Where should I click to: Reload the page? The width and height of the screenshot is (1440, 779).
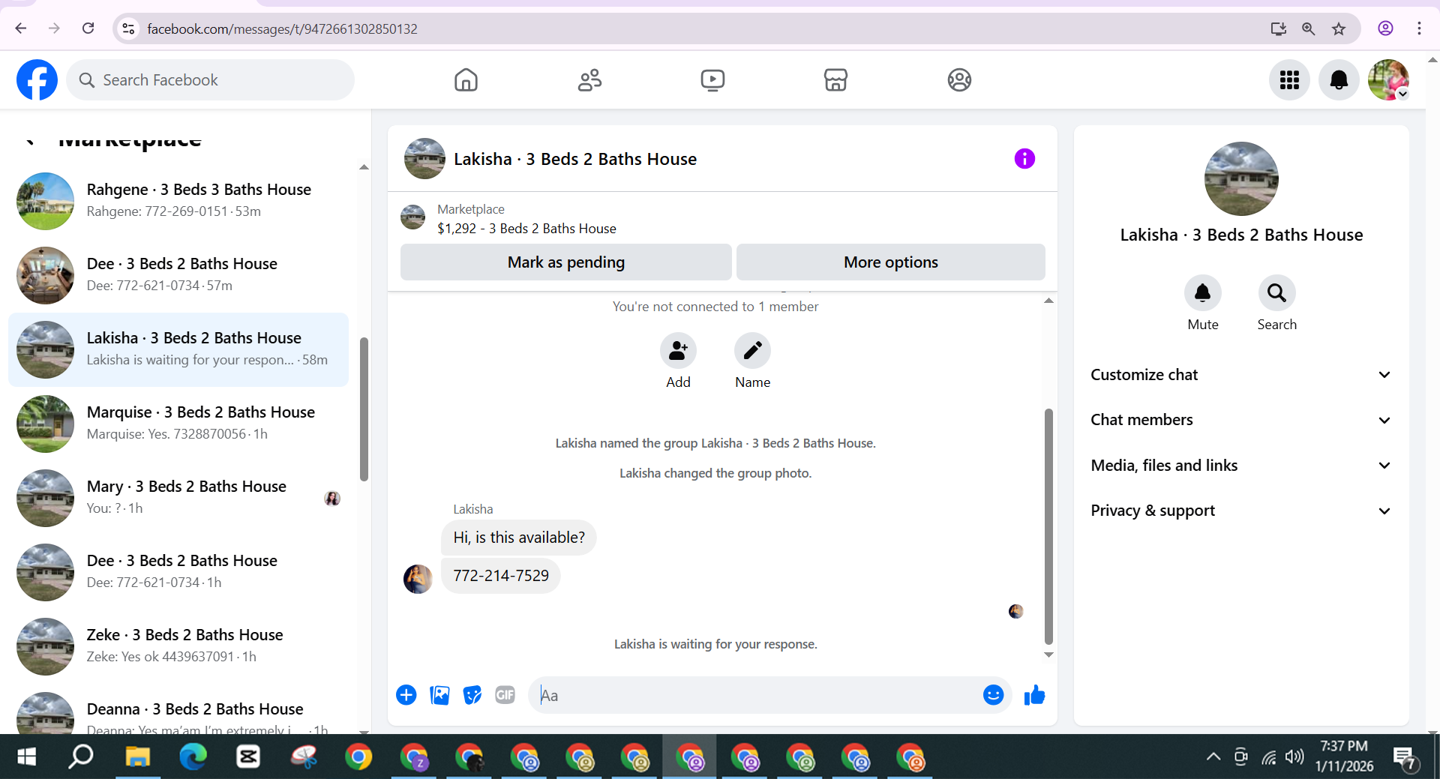(88, 28)
